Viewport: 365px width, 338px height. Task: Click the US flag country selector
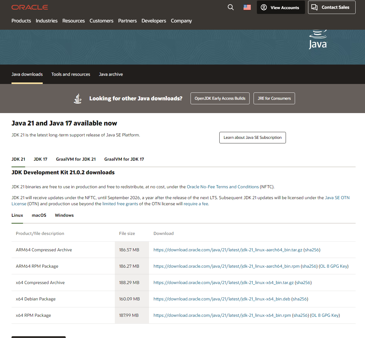(247, 7)
